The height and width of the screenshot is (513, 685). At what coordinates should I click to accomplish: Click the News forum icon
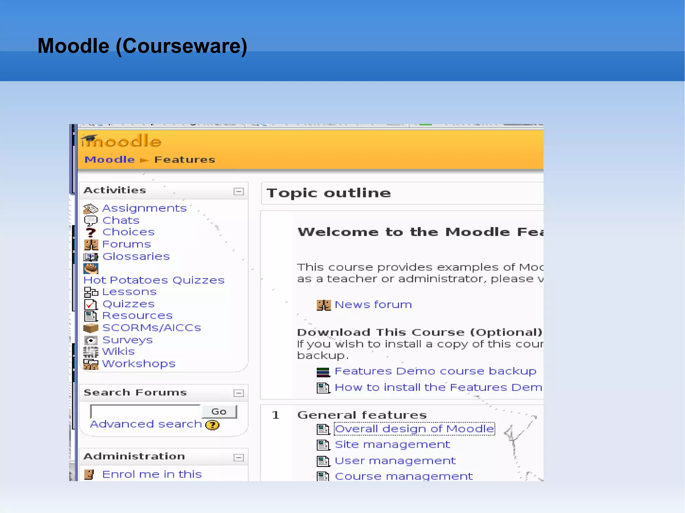click(x=323, y=305)
